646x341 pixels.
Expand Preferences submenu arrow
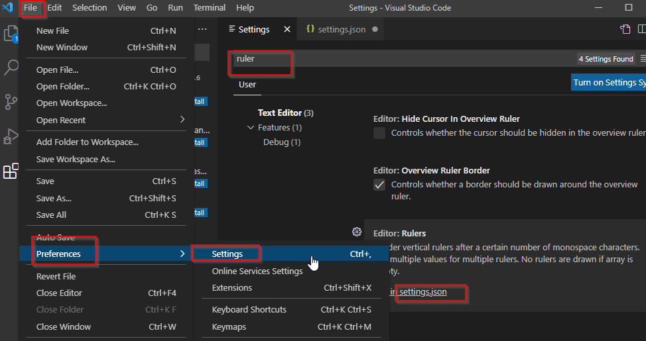(x=182, y=254)
